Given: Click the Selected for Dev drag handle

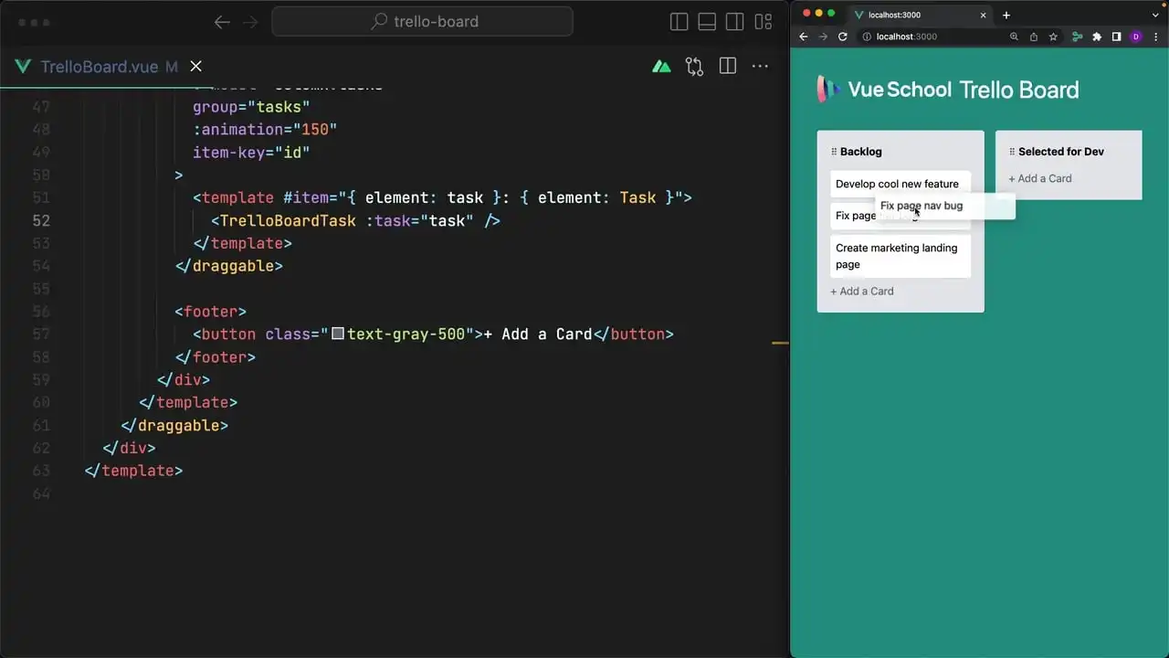Looking at the screenshot, I should pyautogui.click(x=1012, y=152).
